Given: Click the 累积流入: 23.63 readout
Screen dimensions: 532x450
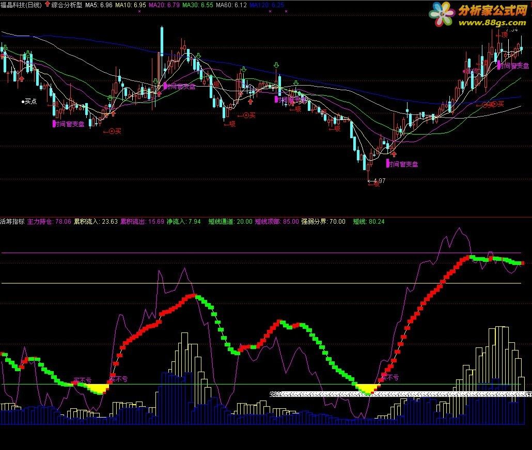Looking at the screenshot, I should [x=96, y=222].
